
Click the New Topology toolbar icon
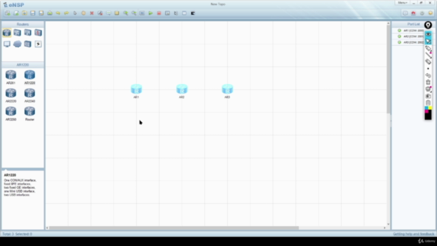point(8,13)
